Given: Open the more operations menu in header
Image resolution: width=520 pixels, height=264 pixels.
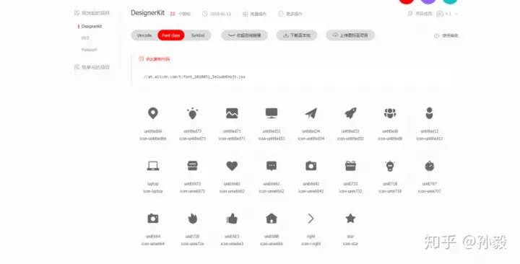Looking at the screenshot, I should click(x=290, y=14).
